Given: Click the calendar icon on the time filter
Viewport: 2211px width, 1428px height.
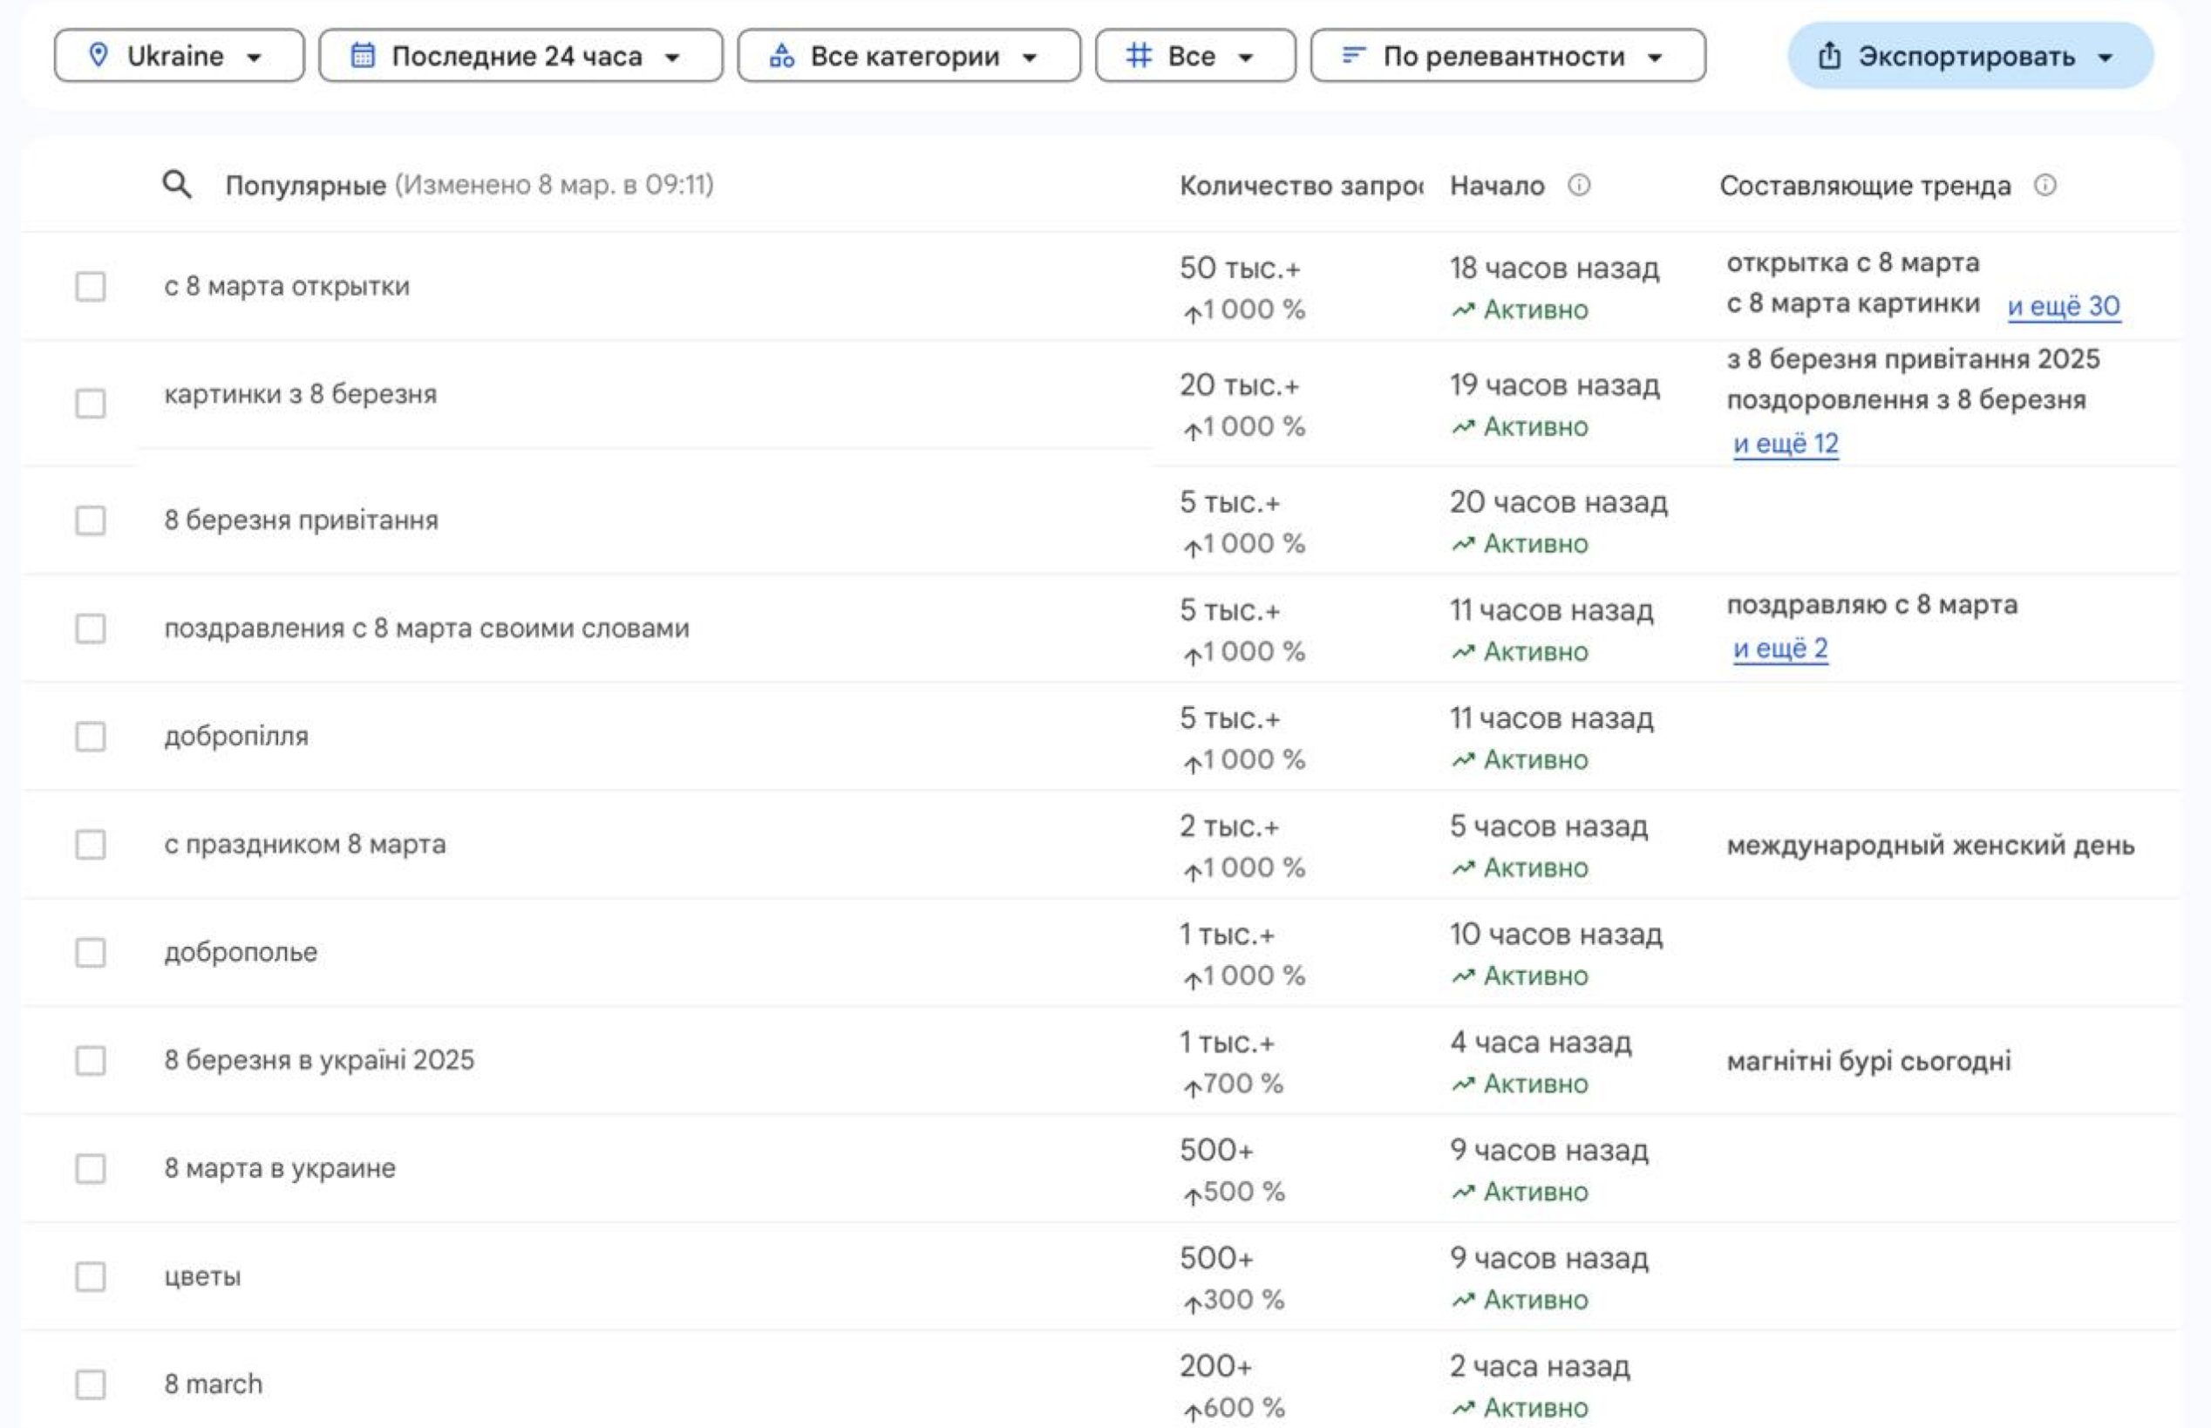Looking at the screenshot, I should coord(363,56).
